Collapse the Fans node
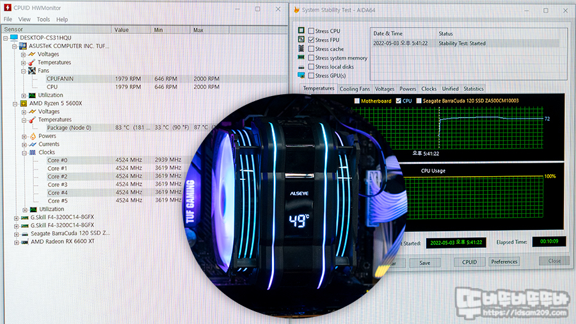The width and height of the screenshot is (576, 324). click(23, 71)
